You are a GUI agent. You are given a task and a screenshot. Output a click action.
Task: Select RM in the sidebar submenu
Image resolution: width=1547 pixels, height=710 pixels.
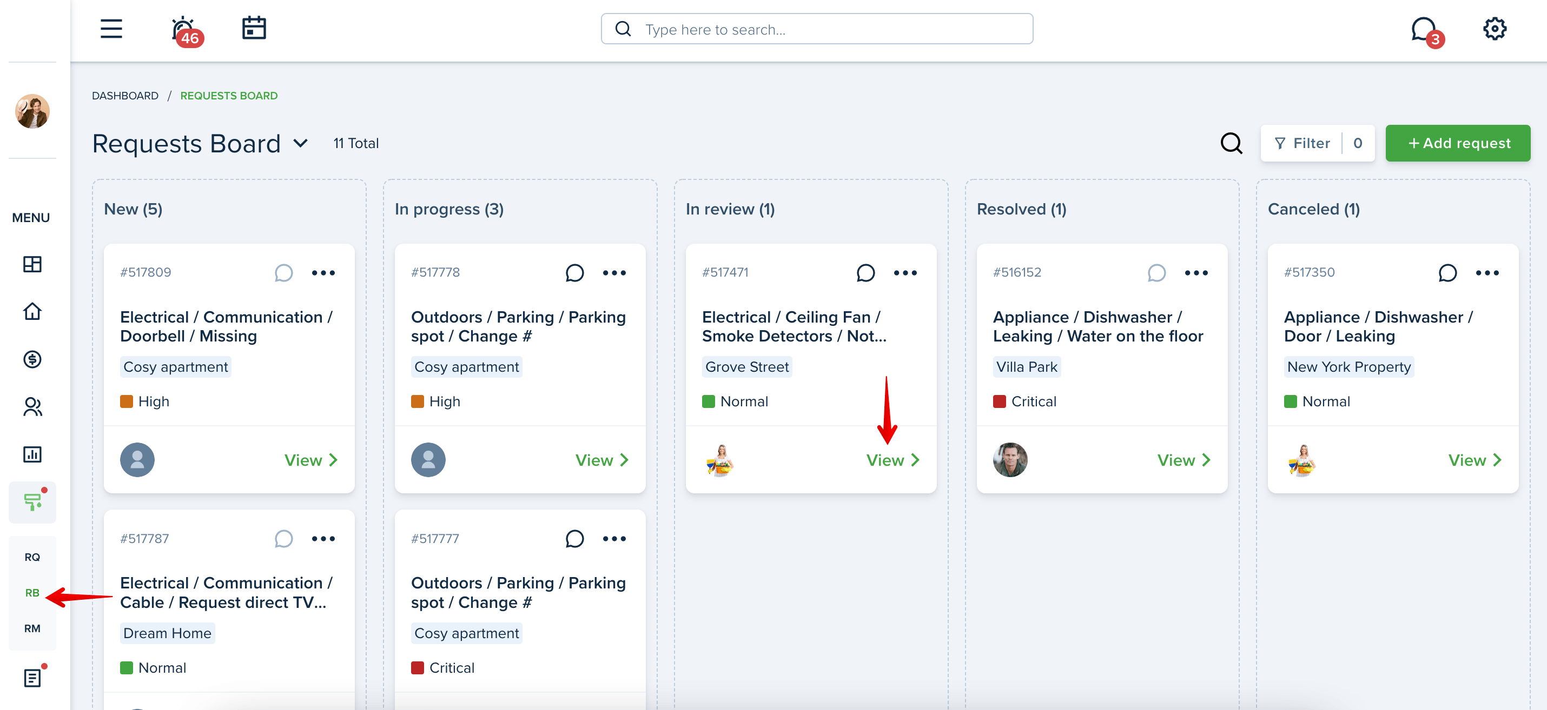pos(32,628)
